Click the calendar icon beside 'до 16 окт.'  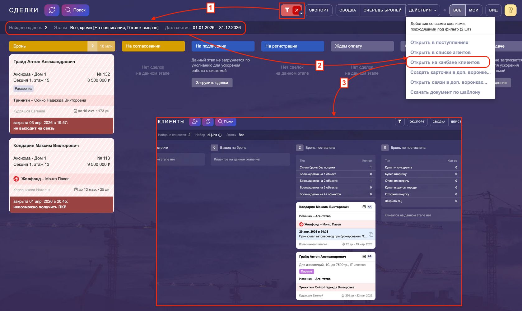pyautogui.click(x=75, y=111)
